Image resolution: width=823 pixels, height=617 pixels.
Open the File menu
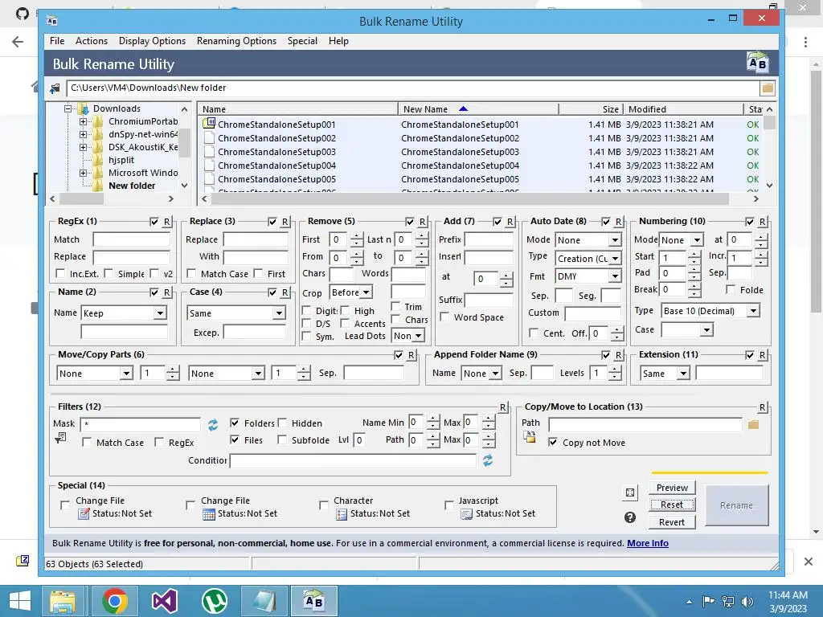57,41
